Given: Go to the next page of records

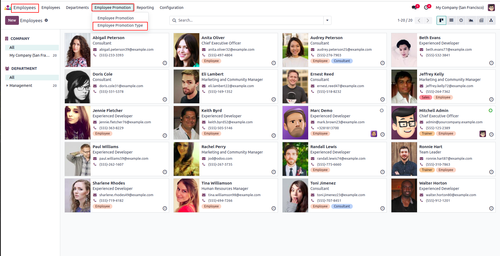Looking at the screenshot, I should coord(428,20).
